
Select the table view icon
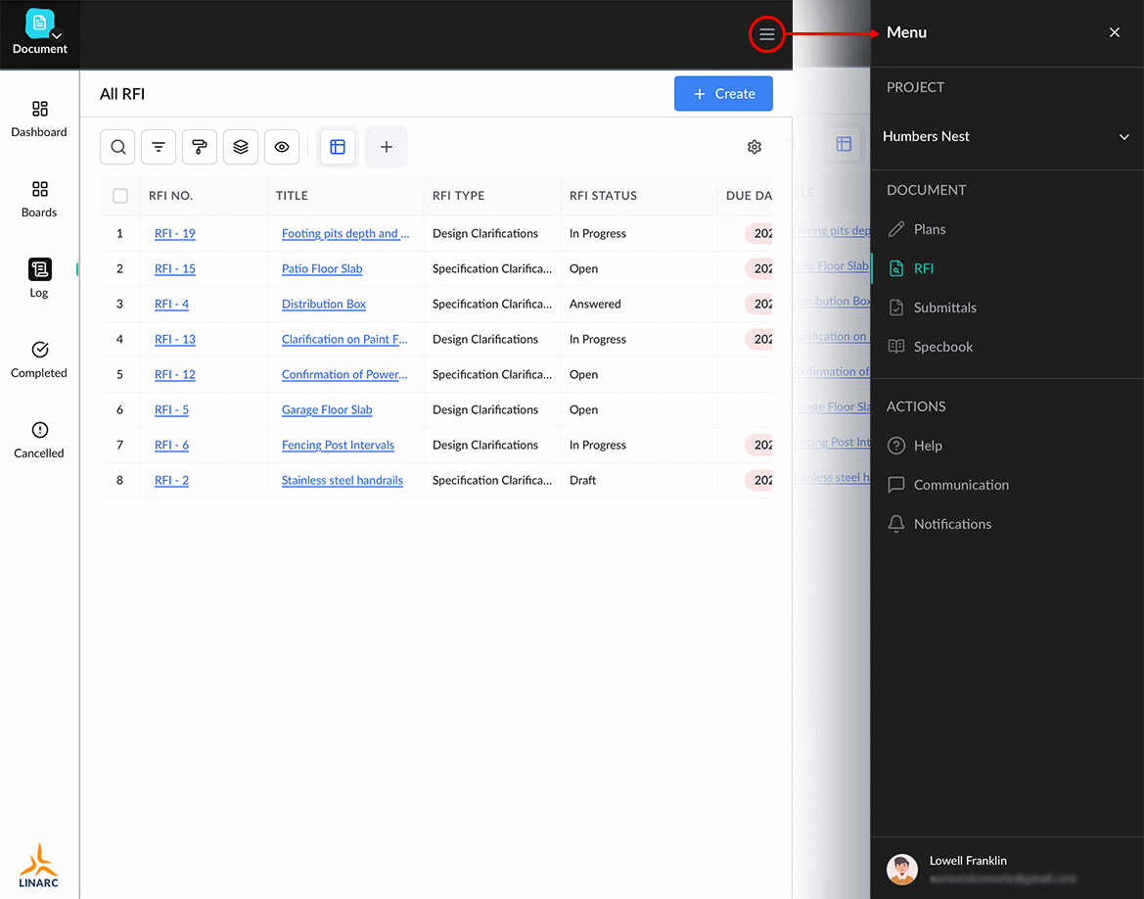click(338, 147)
